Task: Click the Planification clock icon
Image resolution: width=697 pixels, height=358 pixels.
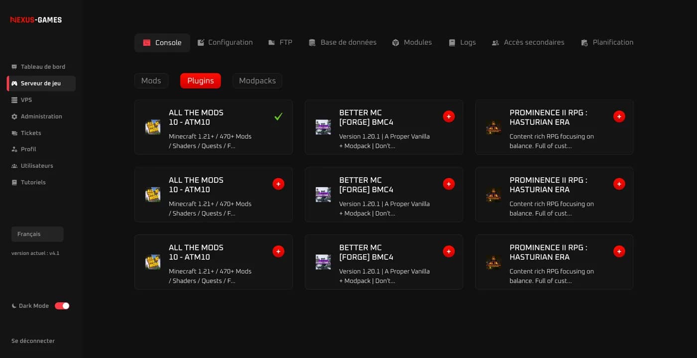Action: click(584, 43)
